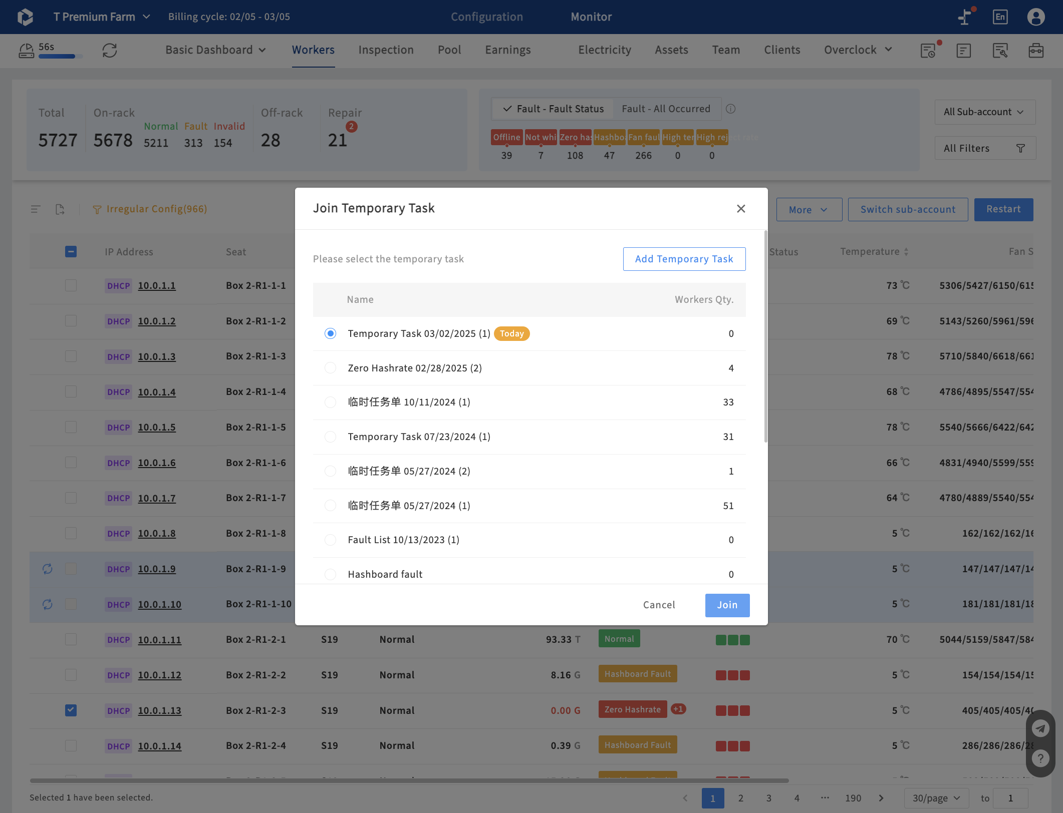Expand the T Premium Farm dropdown

coord(102,17)
